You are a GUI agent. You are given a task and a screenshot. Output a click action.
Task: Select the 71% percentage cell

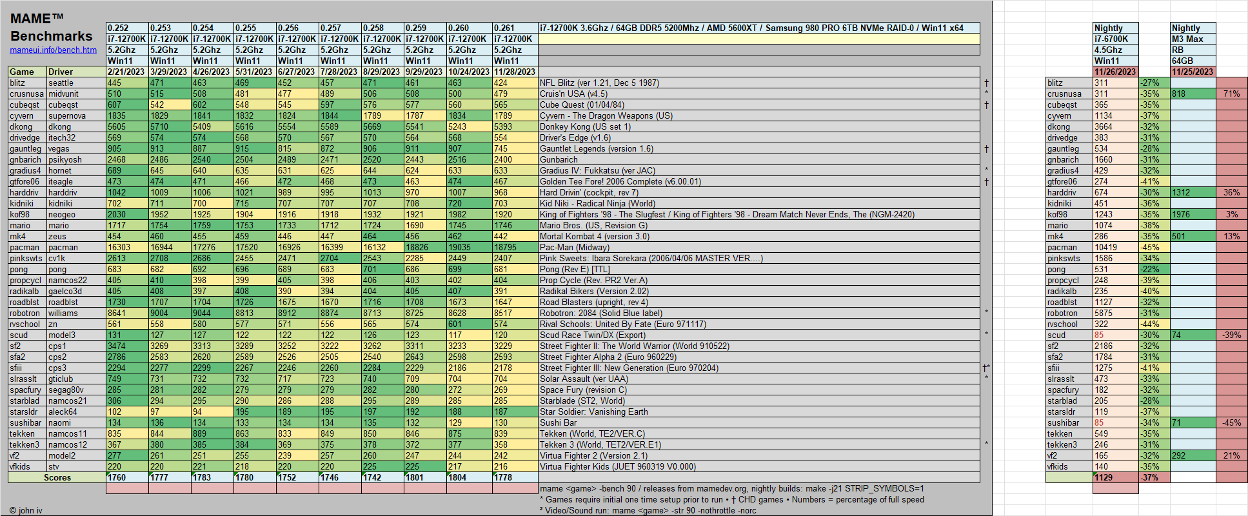(x=1231, y=94)
